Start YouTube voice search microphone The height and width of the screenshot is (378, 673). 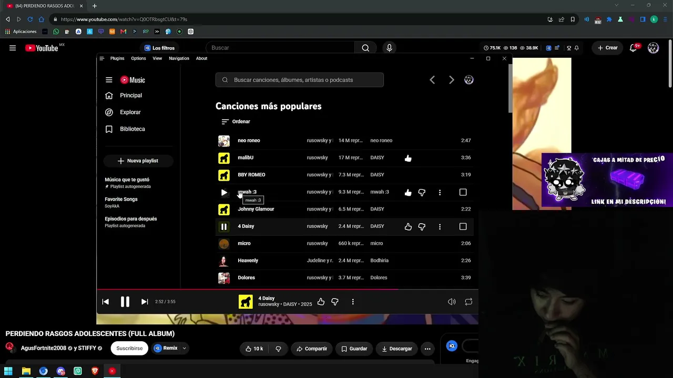pos(389,48)
